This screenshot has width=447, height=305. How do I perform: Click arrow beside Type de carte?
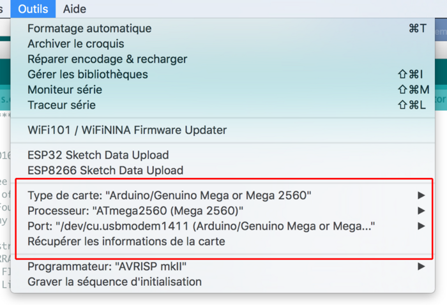tap(421, 195)
